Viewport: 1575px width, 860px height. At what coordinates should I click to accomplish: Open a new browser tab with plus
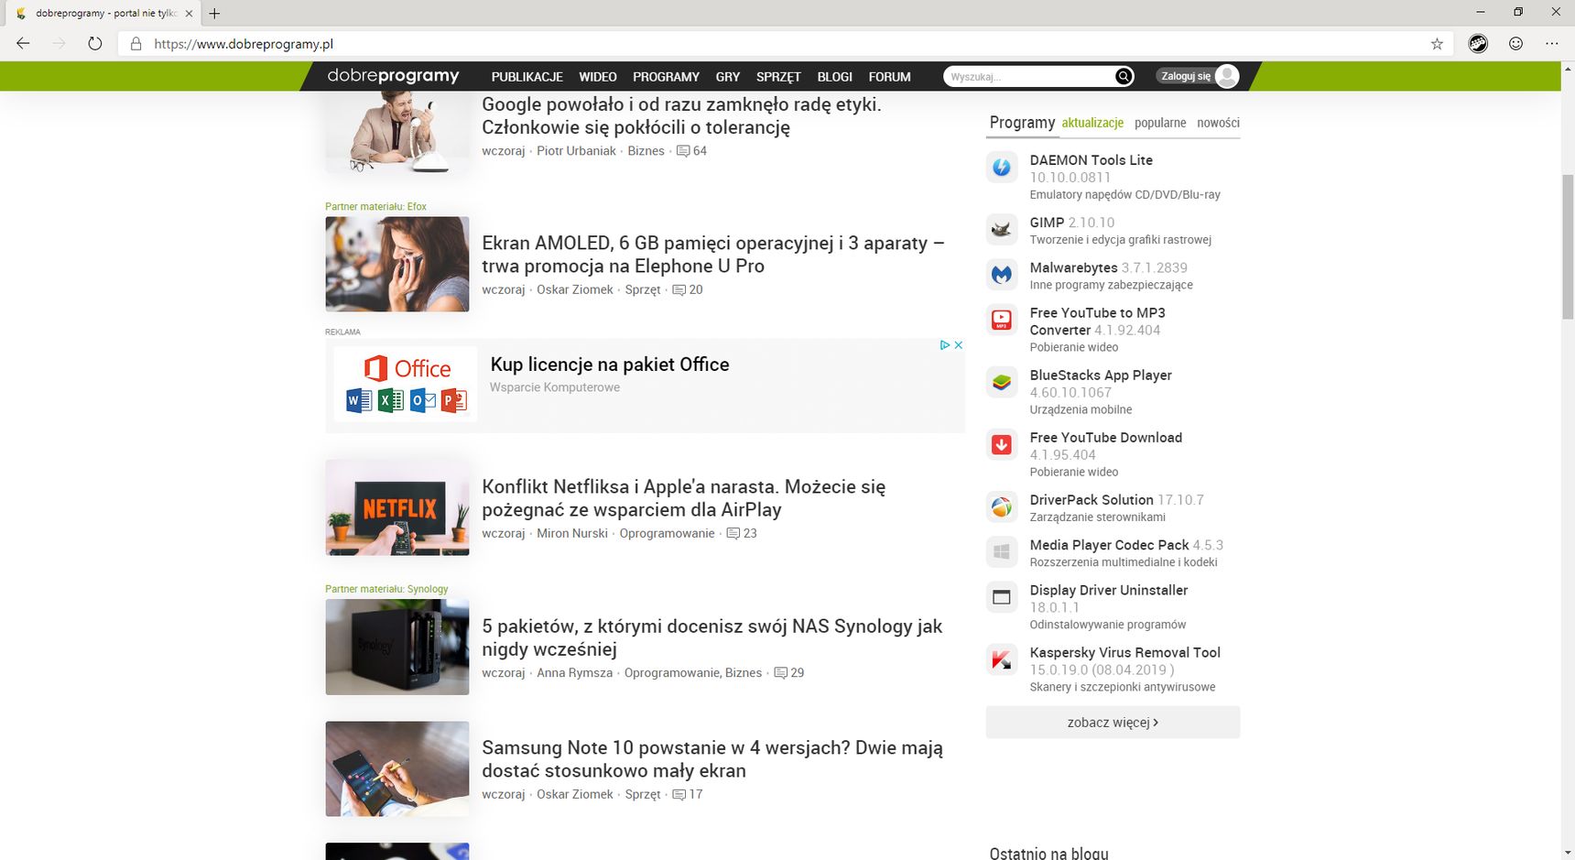point(214,14)
